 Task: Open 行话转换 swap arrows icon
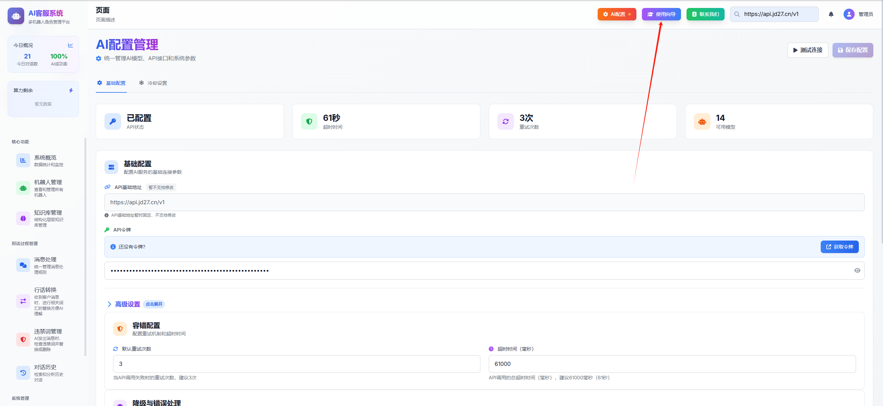point(23,301)
